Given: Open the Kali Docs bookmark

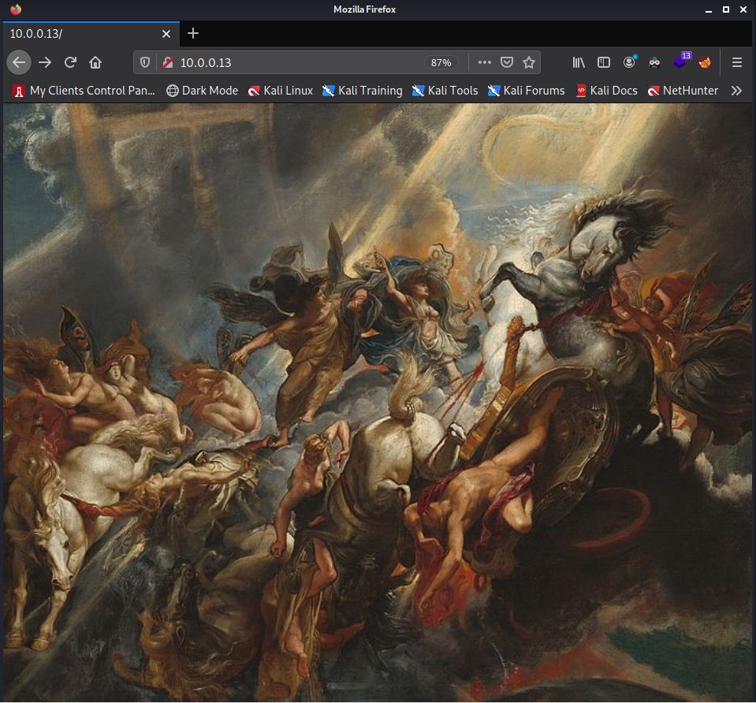Looking at the screenshot, I should pos(607,91).
